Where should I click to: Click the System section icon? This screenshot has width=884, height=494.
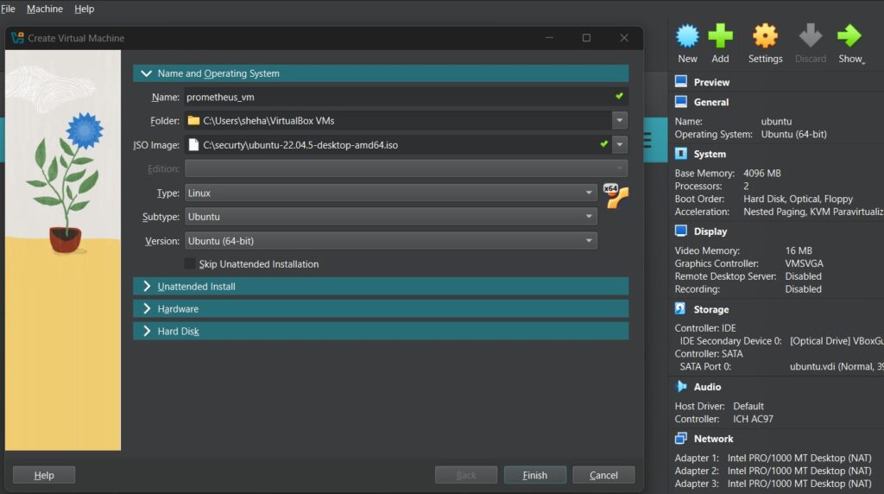click(x=681, y=154)
